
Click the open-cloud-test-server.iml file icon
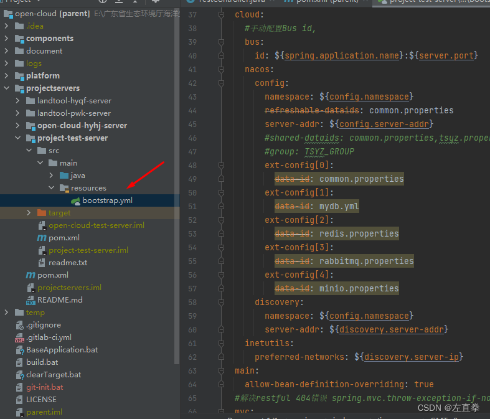tap(42, 225)
